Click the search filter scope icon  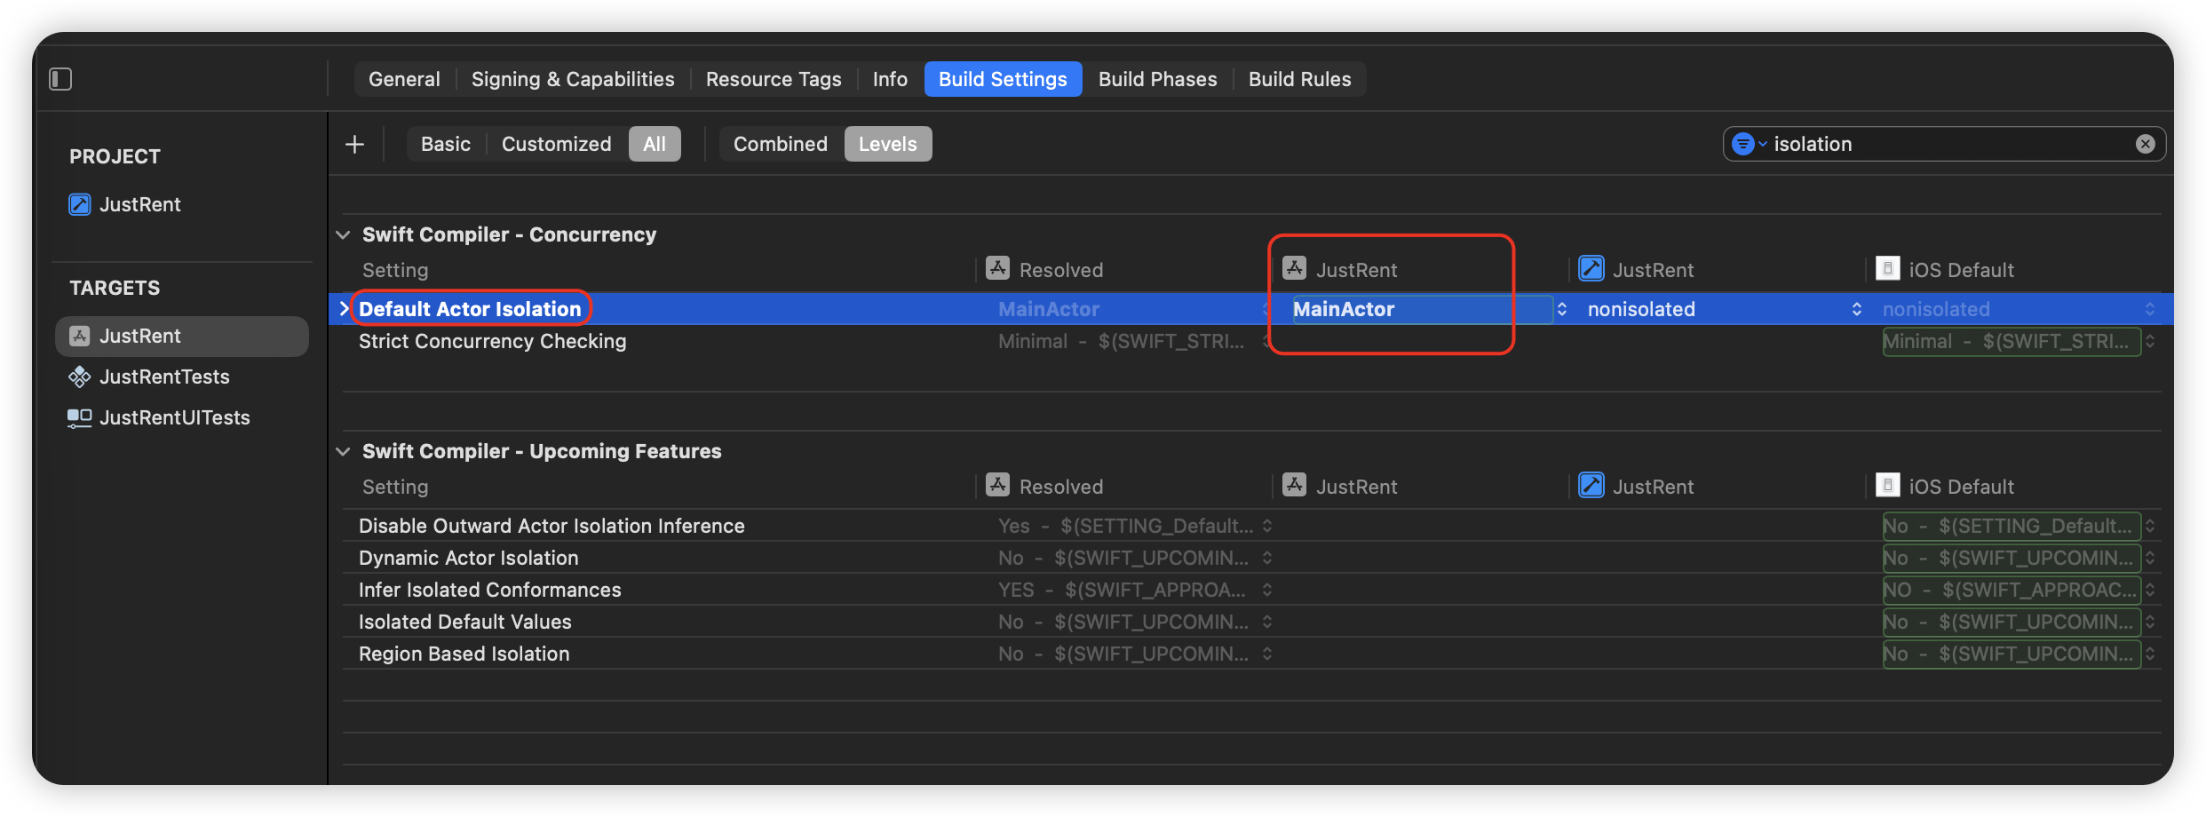pyautogui.click(x=1747, y=144)
